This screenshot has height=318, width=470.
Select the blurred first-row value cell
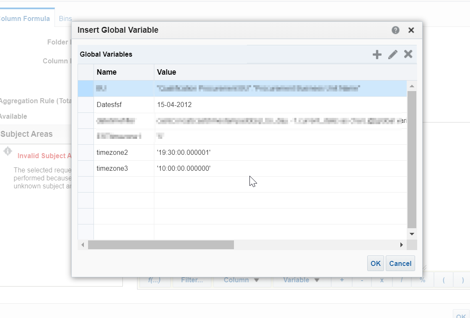(280, 89)
